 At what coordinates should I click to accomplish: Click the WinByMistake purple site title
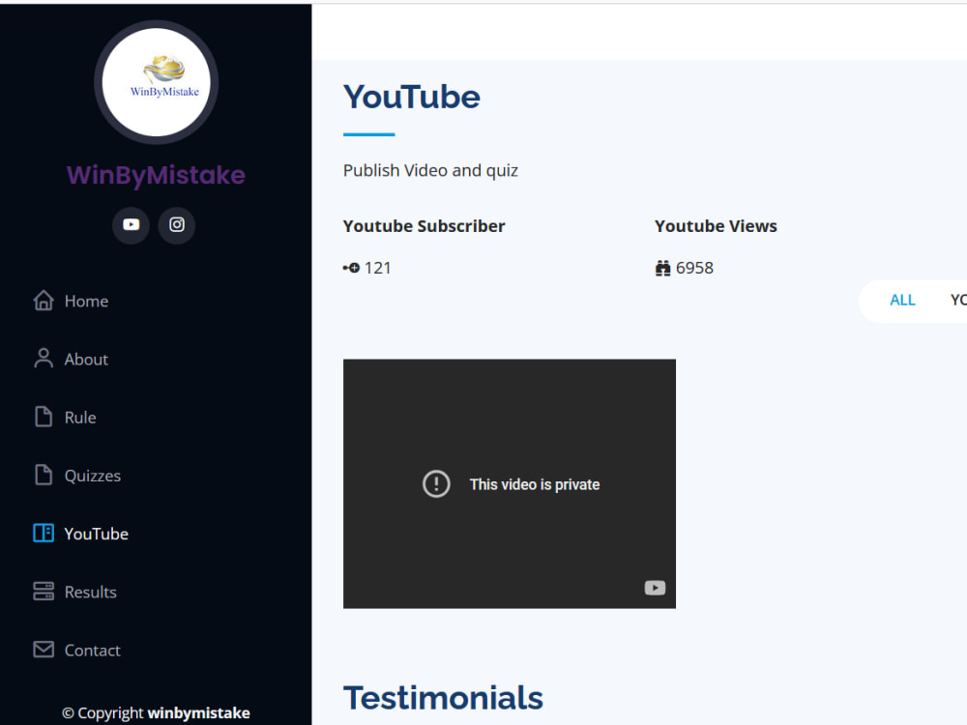tap(156, 175)
